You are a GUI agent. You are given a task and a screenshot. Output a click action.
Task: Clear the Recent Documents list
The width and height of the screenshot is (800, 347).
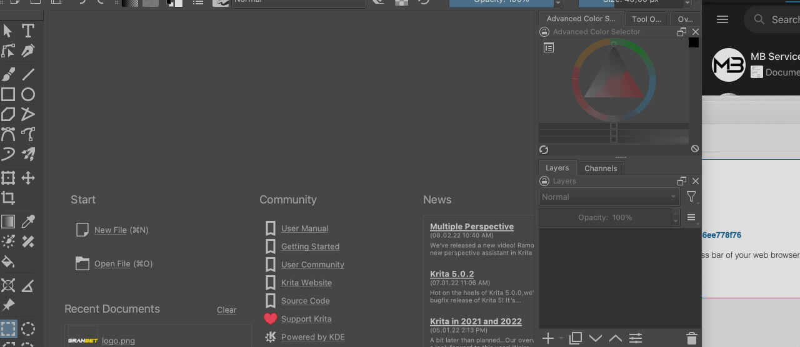pyautogui.click(x=226, y=310)
